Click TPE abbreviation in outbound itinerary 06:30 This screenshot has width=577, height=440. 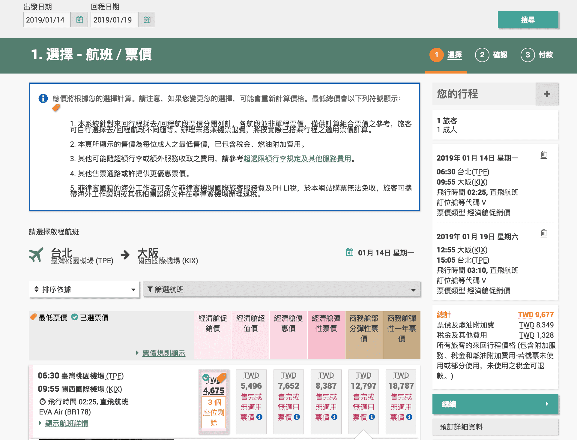(x=480, y=172)
